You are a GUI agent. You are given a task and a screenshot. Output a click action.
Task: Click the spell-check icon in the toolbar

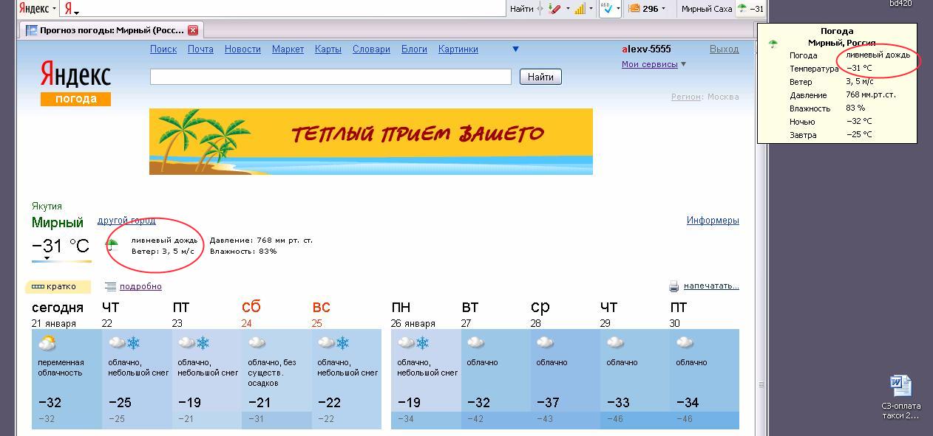click(x=607, y=9)
